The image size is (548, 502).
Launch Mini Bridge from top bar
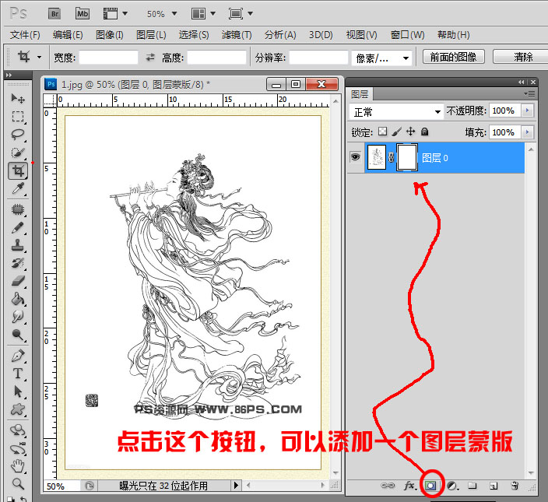pyautogui.click(x=83, y=14)
